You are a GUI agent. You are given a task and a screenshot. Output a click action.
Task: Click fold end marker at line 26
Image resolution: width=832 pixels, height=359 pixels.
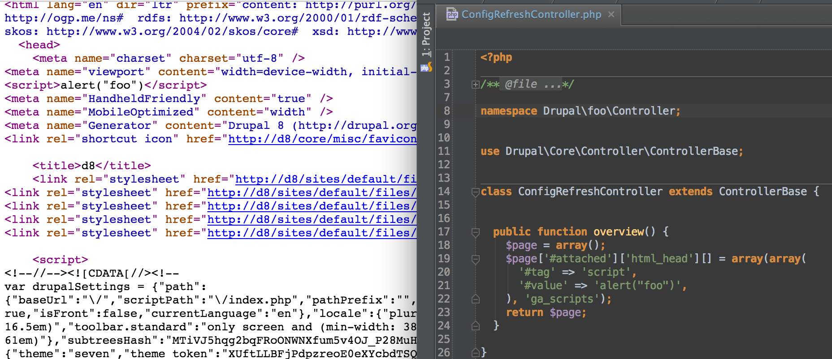coord(476,353)
